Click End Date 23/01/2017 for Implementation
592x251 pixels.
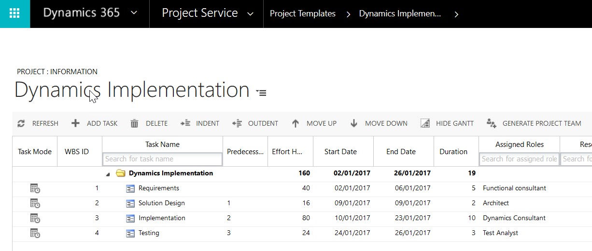click(x=412, y=218)
